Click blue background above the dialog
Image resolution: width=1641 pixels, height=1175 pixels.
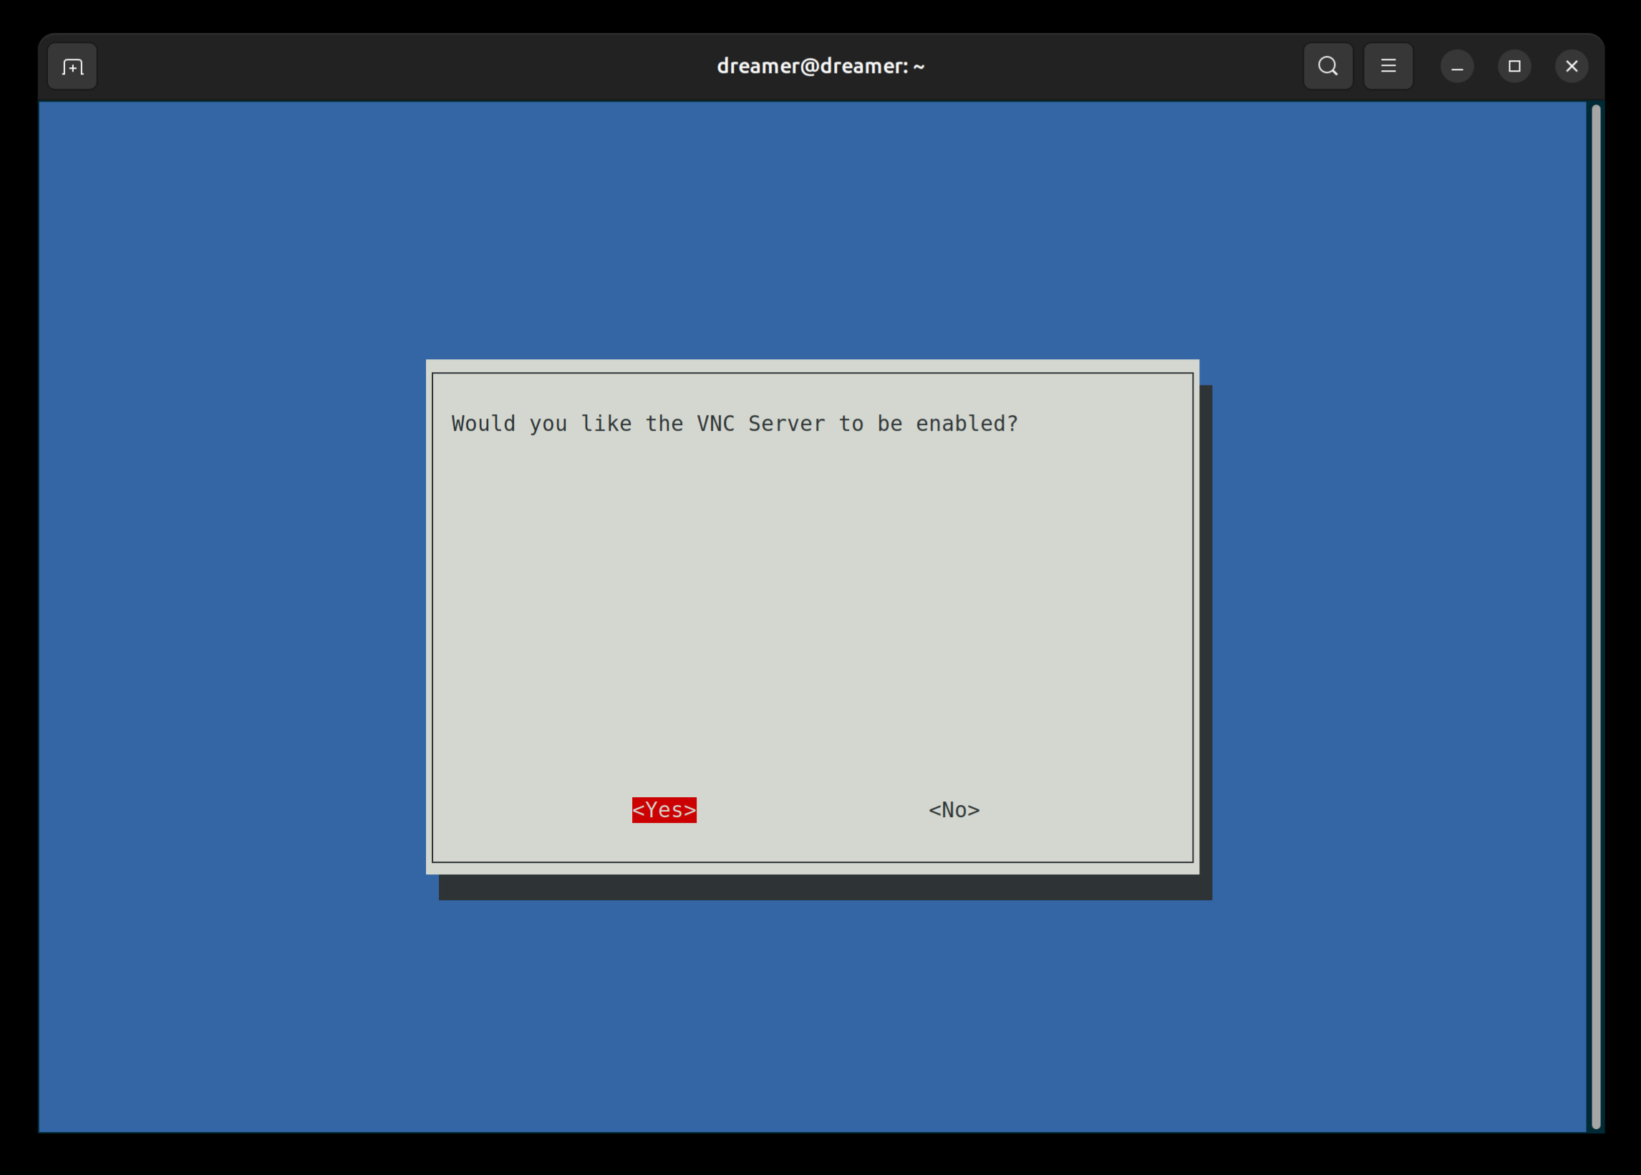(810, 231)
